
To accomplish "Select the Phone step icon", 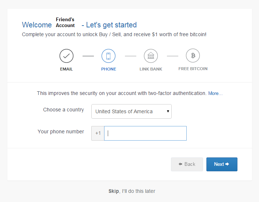I will (108, 56).
